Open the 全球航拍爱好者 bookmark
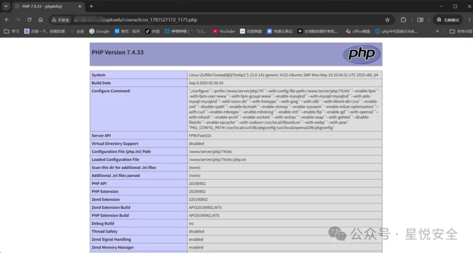The width and height of the screenshot is (473, 253). point(318,31)
